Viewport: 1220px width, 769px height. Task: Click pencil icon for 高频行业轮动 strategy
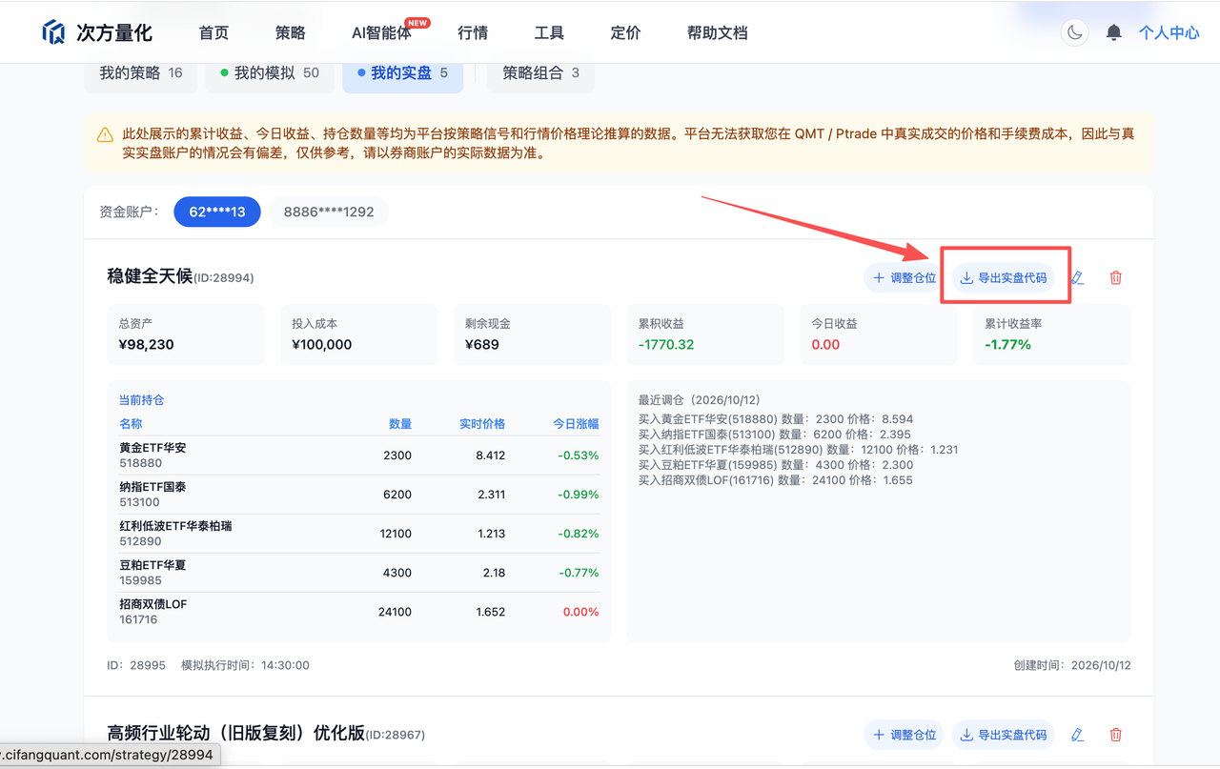(x=1077, y=735)
